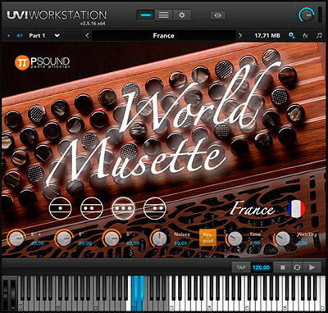Open the browser list view icon
This screenshot has height=313, width=328.
tap(163, 15)
